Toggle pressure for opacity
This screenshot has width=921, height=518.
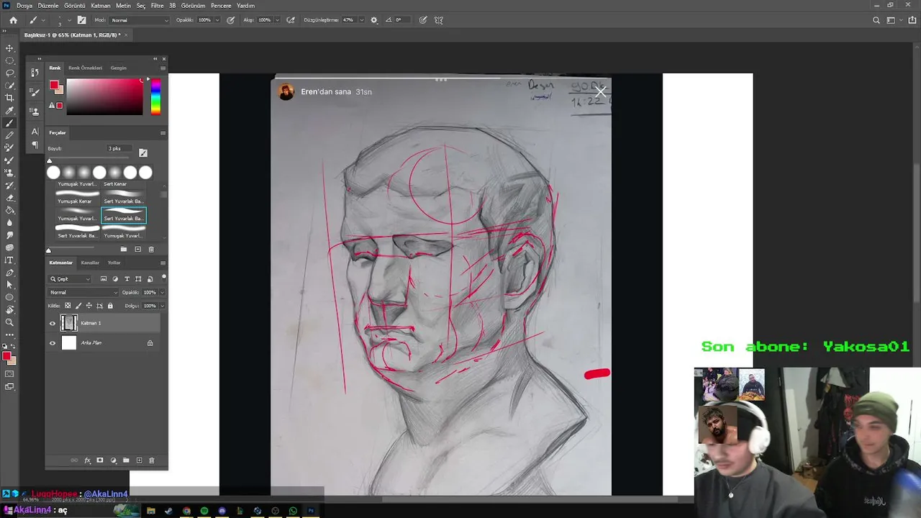tap(230, 20)
